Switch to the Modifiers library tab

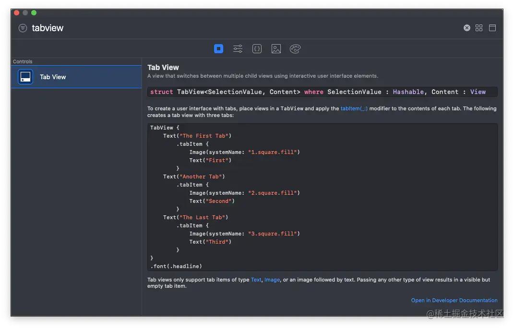point(238,49)
